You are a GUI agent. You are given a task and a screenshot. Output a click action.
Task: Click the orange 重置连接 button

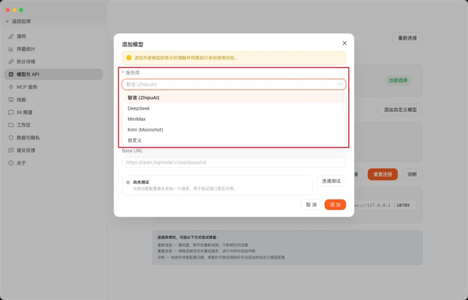coord(383,174)
